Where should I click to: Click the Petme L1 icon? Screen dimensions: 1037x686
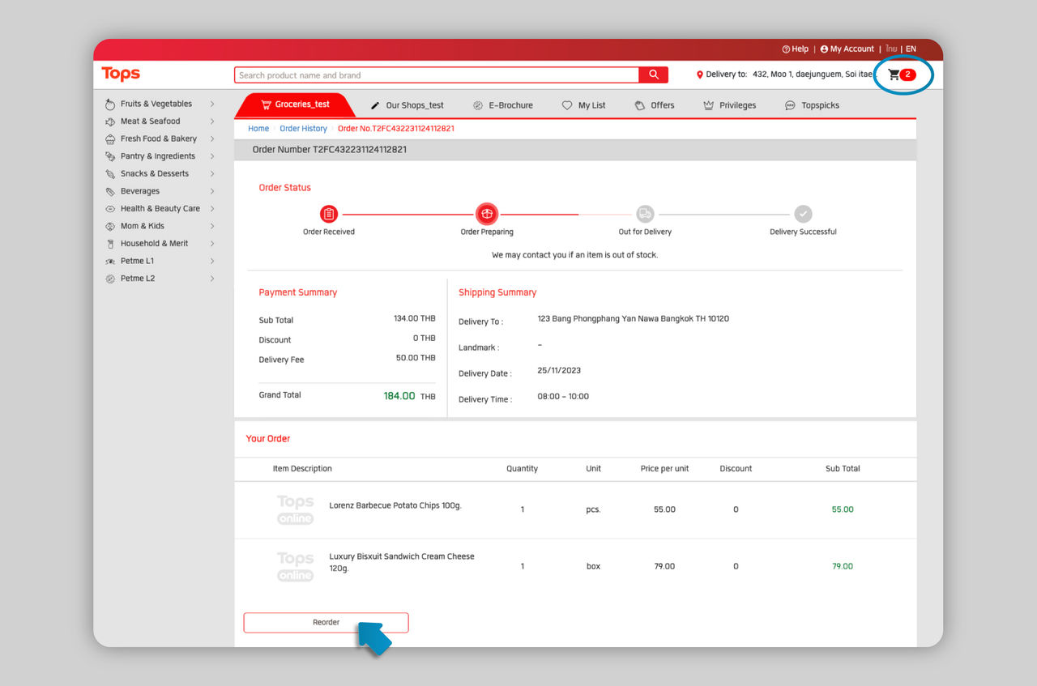click(x=111, y=261)
